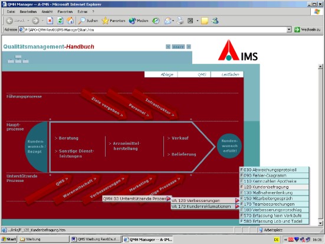Open the Back button history dropdown

[x=28, y=21]
